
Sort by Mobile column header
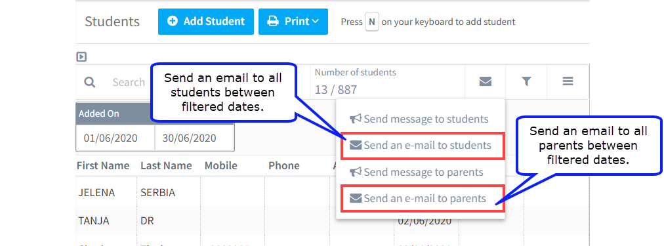220,165
